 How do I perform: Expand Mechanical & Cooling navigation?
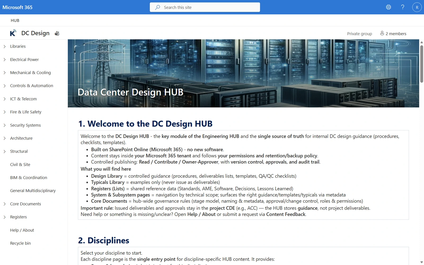(x=4, y=72)
